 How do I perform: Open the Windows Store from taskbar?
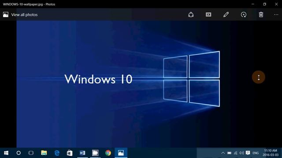click(x=70, y=153)
